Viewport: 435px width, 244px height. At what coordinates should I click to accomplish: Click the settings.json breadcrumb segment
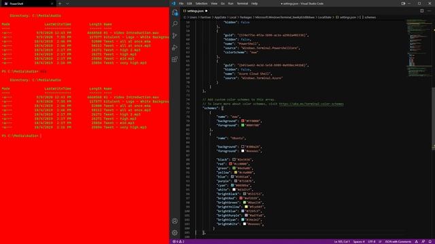[346, 17]
